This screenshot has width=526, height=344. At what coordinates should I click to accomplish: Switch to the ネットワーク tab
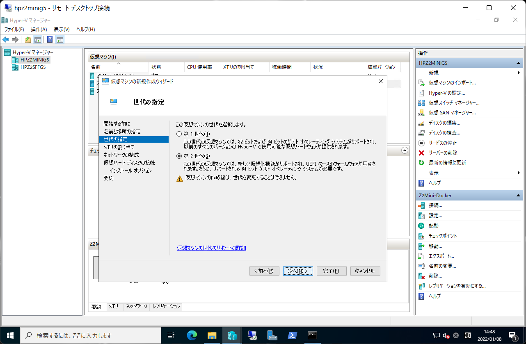pos(136,306)
